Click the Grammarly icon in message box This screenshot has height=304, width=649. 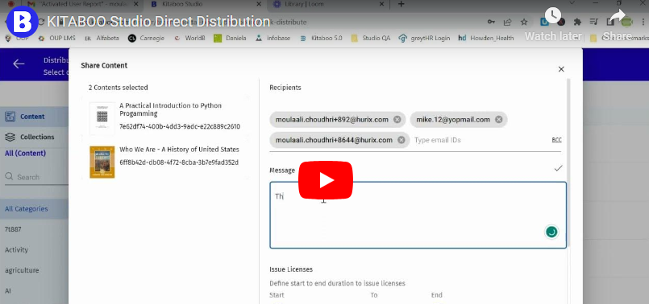(551, 232)
